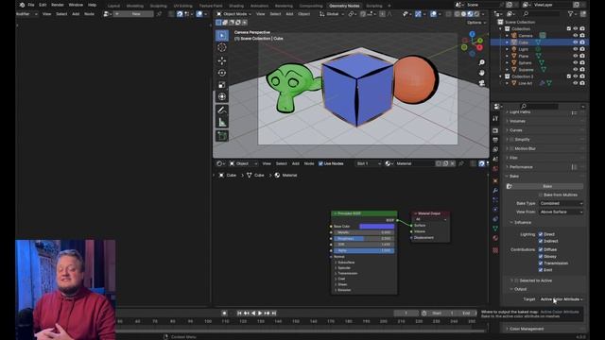Collapse the Collection 2 tree item
Viewport: 605px width, 340px height.
(x=501, y=76)
